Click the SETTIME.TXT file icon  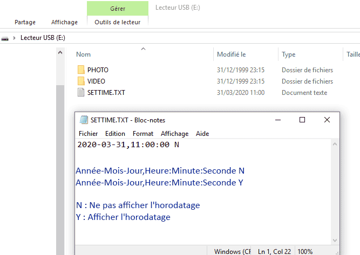(81, 93)
